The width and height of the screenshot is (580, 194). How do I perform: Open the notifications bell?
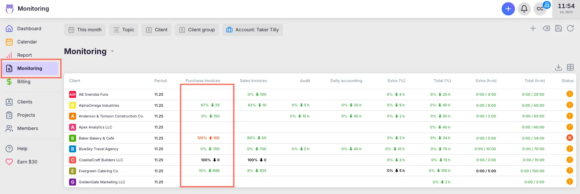click(524, 9)
